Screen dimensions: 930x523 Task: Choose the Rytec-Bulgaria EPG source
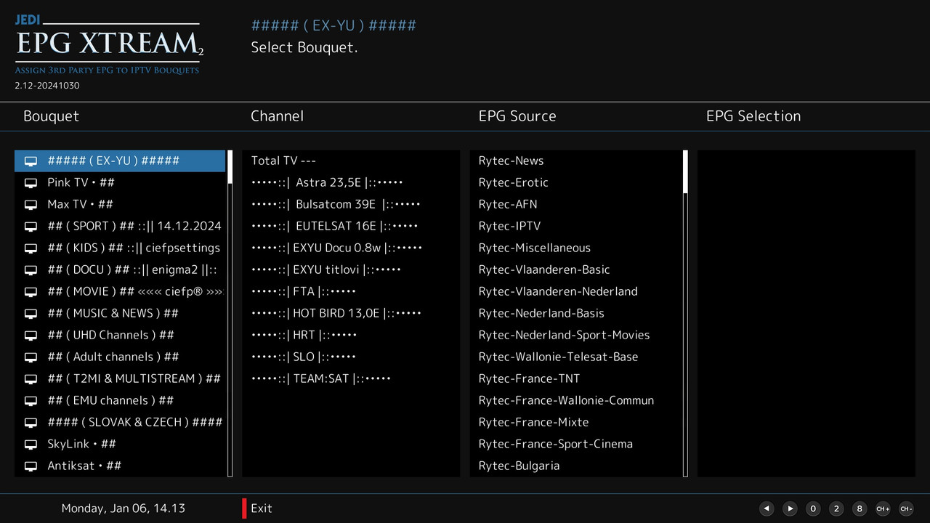point(575,466)
